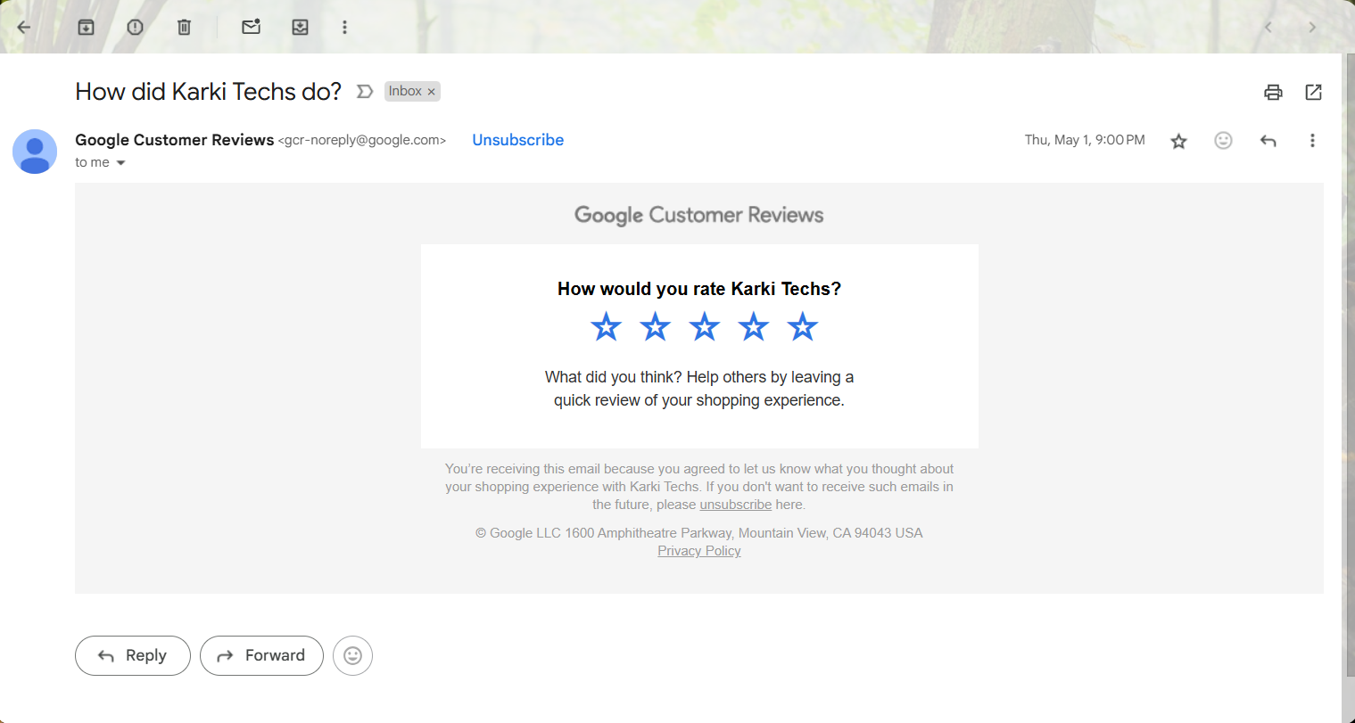Click 'How would you rate Karki Techs?' heading
This screenshot has height=723, width=1355.
tap(699, 289)
